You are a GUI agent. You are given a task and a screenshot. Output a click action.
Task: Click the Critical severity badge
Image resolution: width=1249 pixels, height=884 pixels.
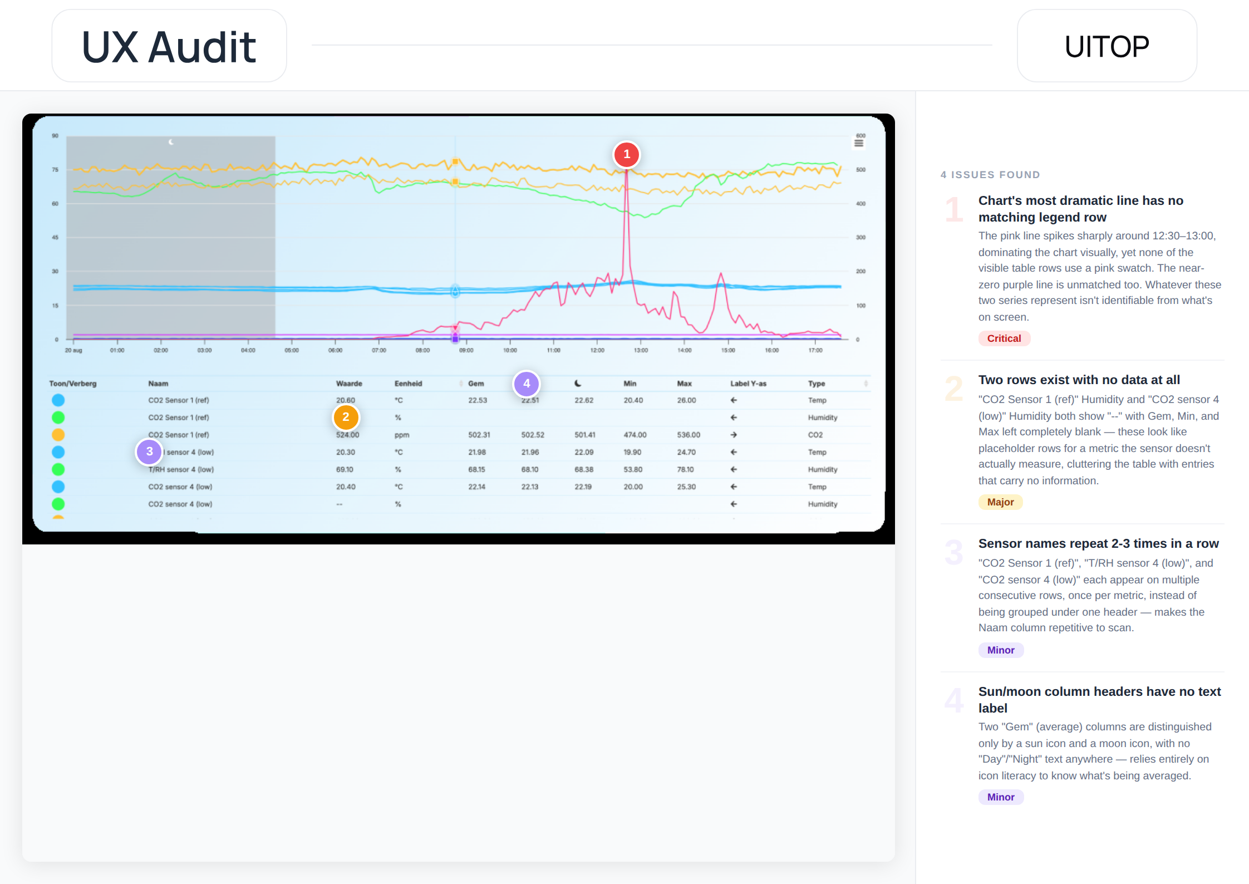click(1004, 338)
